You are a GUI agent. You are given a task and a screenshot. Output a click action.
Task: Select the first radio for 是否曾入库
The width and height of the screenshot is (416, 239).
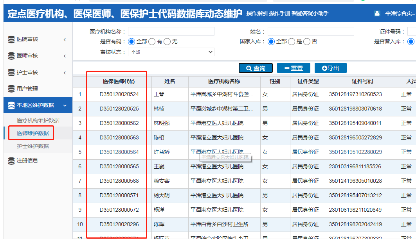click(411, 41)
